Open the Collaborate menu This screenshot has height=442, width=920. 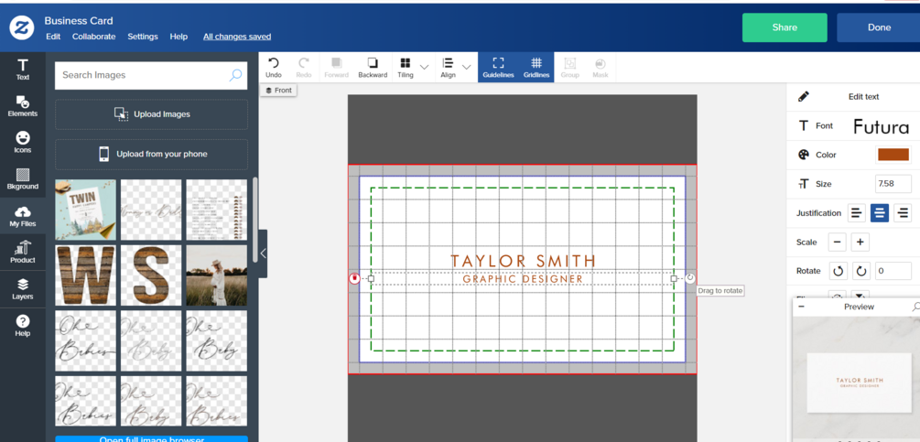coord(94,37)
